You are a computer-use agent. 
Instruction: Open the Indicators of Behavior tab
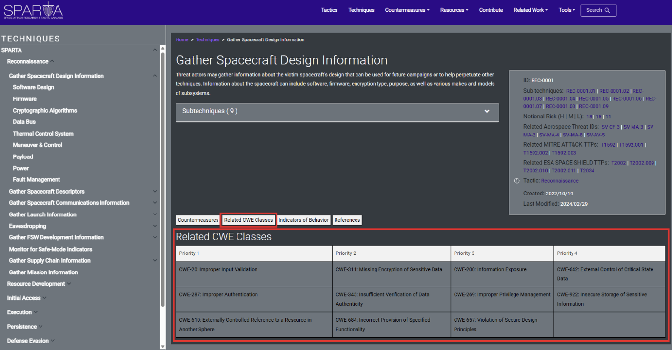(303, 220)
